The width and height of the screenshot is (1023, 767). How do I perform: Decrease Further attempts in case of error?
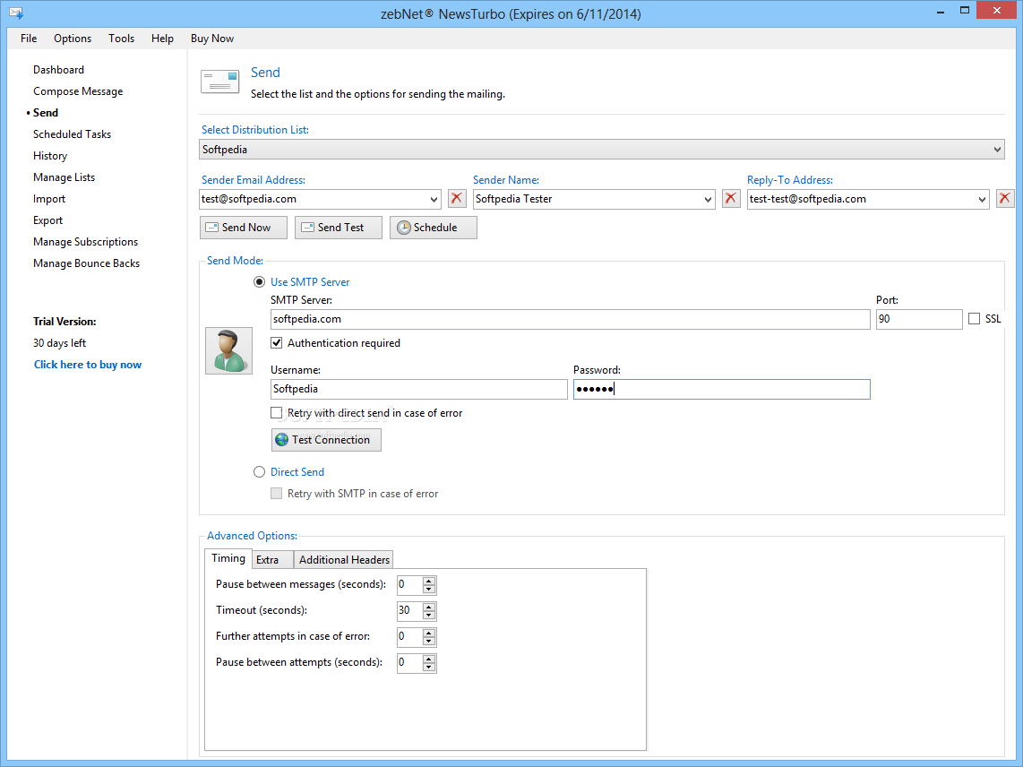(429, 641)
